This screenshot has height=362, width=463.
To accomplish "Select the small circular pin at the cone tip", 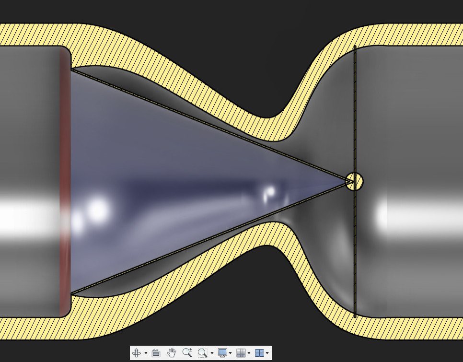I will point(354,181).
